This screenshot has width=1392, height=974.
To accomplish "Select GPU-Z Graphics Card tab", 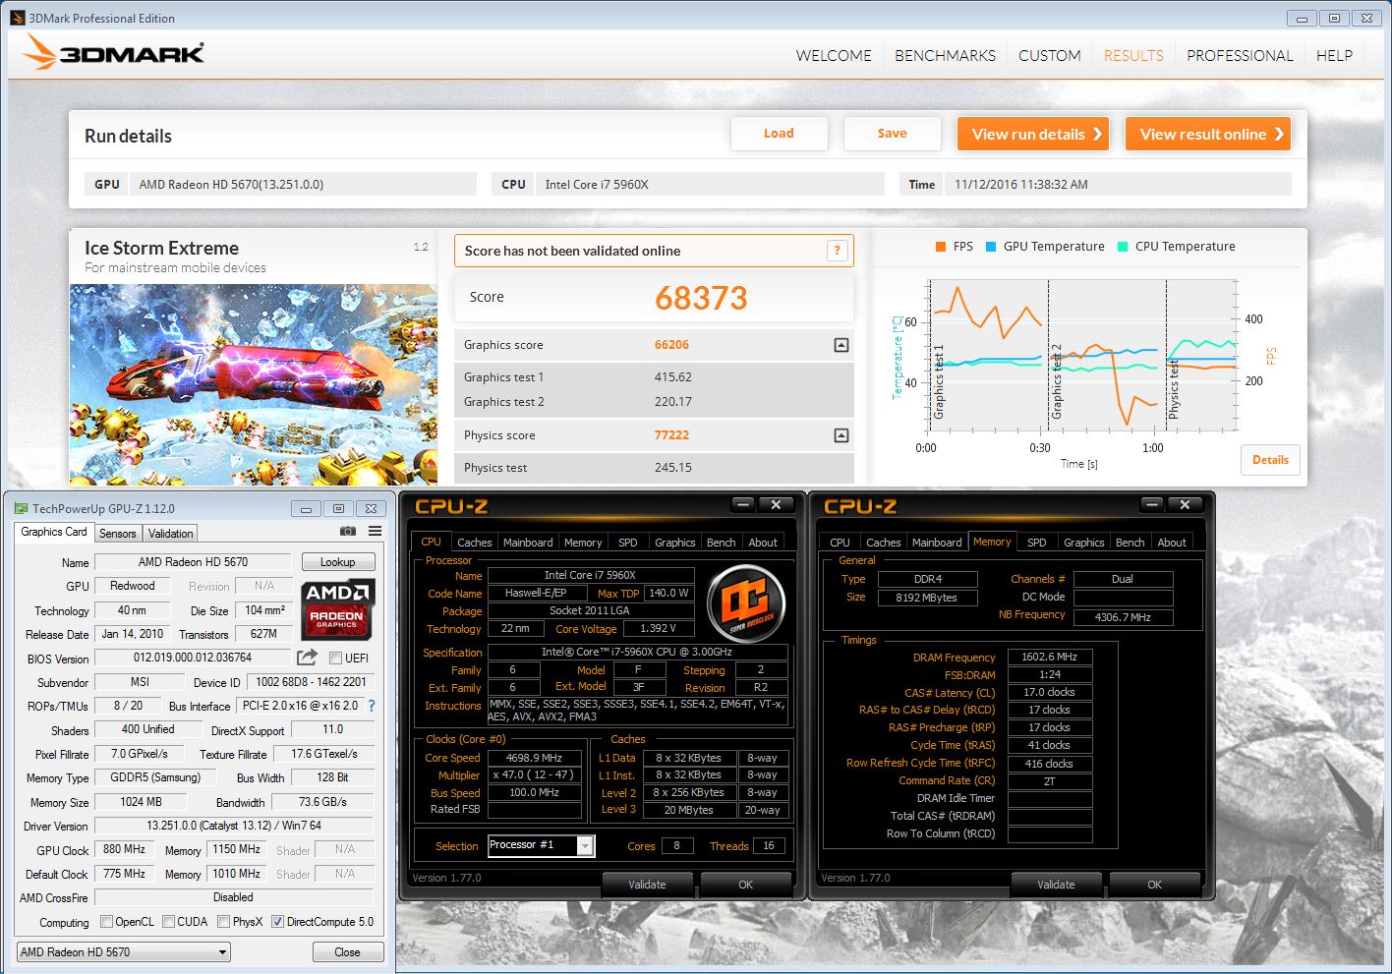I will 54,532.
